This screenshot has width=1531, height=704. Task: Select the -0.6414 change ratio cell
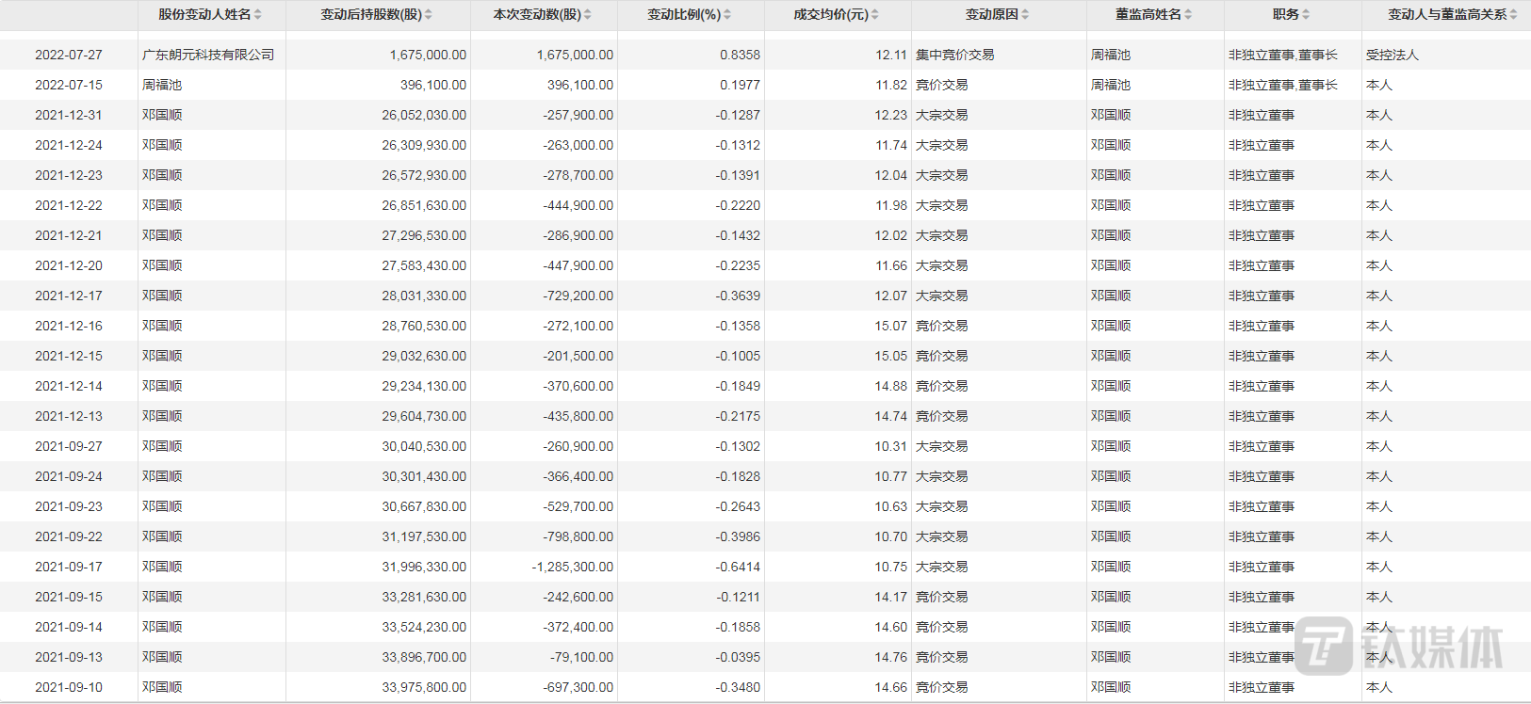coord(738,567)
